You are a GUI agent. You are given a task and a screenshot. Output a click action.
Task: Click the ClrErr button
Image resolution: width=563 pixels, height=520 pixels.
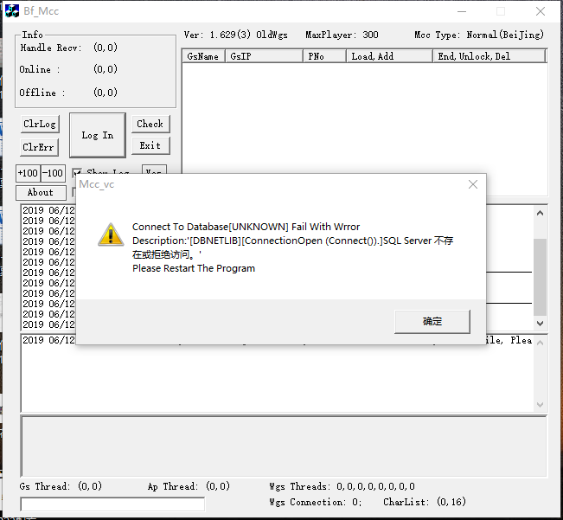39,147
